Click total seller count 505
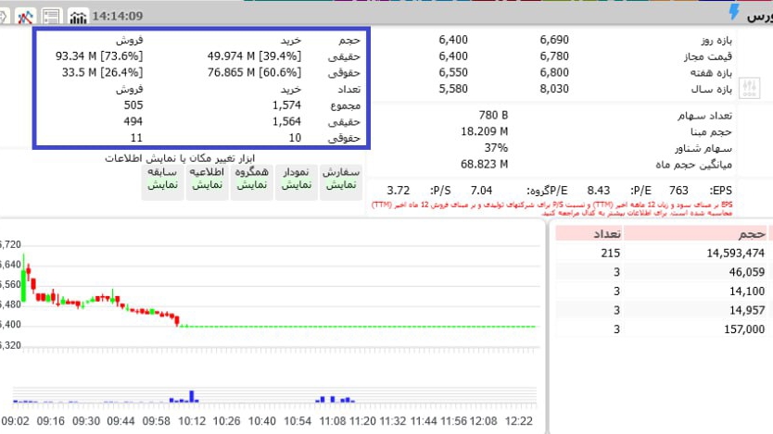Viewport: 773px width, 434px height. click(x=133, y=105)
